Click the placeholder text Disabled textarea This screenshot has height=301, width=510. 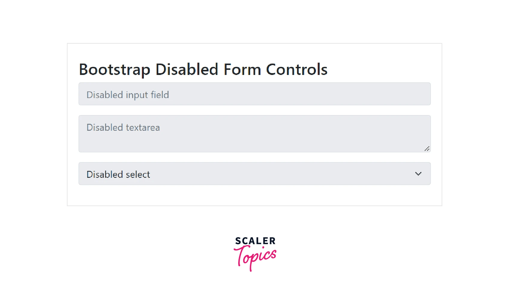[123, 127]
